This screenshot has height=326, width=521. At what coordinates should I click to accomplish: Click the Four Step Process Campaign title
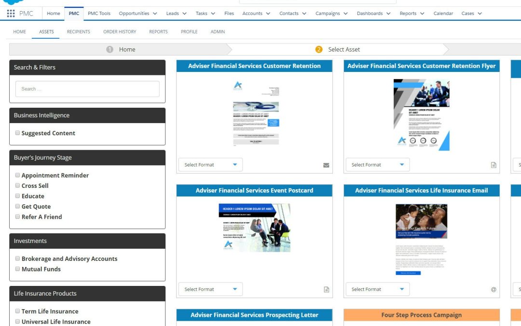pyautogui.click(x=421, y=315)
